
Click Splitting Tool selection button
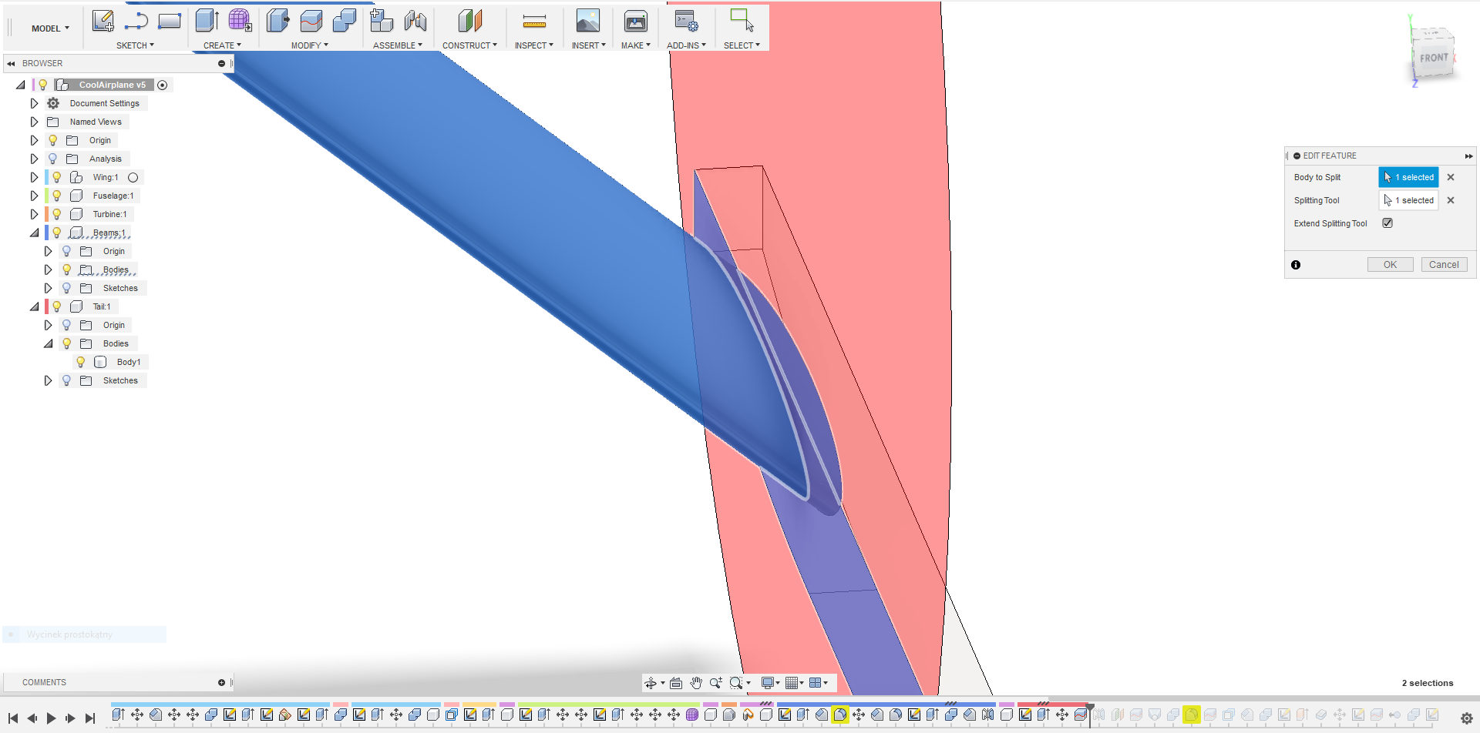[x=1408, y=200]
